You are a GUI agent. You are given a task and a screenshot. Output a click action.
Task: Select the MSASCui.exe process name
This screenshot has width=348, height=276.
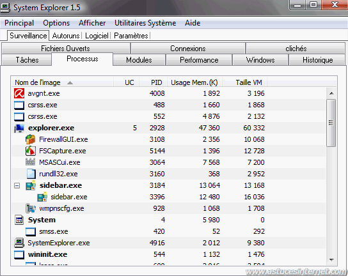click(x=59, y=162)
